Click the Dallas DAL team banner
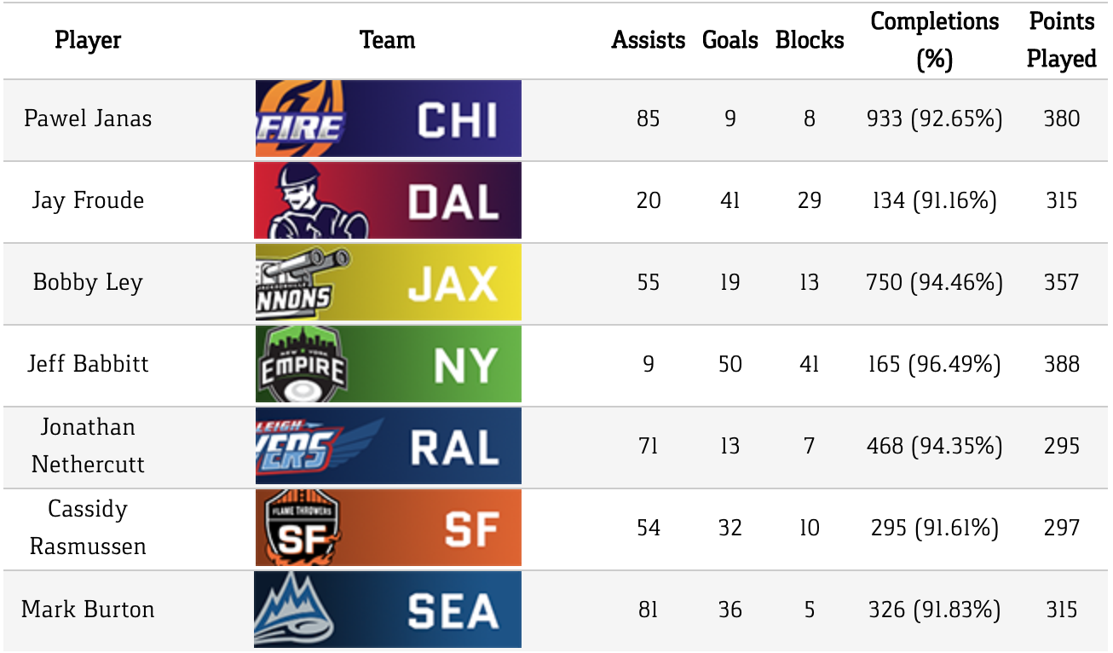 pos(388,201)
